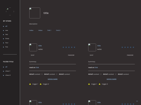This screenshot has width=141, height=105.
Task: Choose the four stars filter
Action: pos(7,43)
